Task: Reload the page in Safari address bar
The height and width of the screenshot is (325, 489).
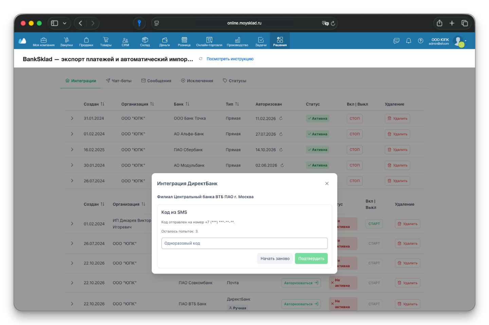Action: 333,23
